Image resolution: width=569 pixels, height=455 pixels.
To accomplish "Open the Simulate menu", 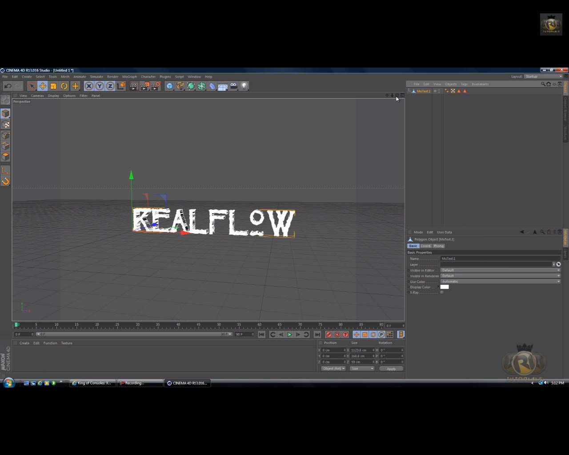I will (x=96, y=76).
